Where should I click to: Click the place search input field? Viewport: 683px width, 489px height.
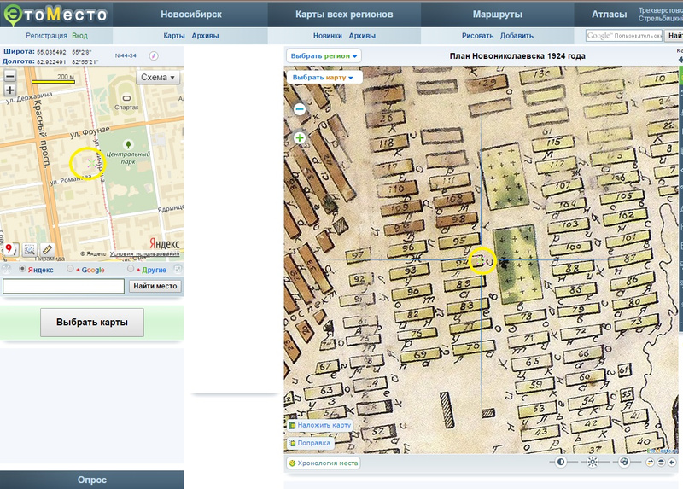click(64, 286)
